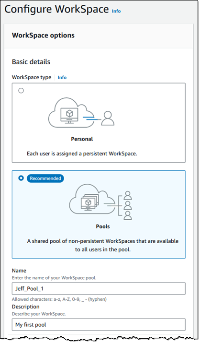Click the Allowed characters hint text

coord(59,299)
